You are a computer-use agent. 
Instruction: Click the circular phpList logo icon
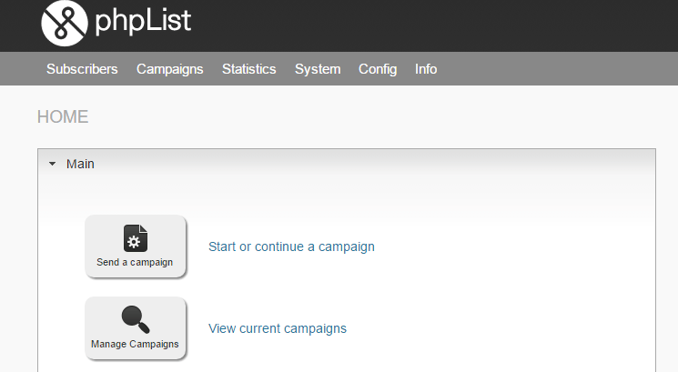point(65,24)
